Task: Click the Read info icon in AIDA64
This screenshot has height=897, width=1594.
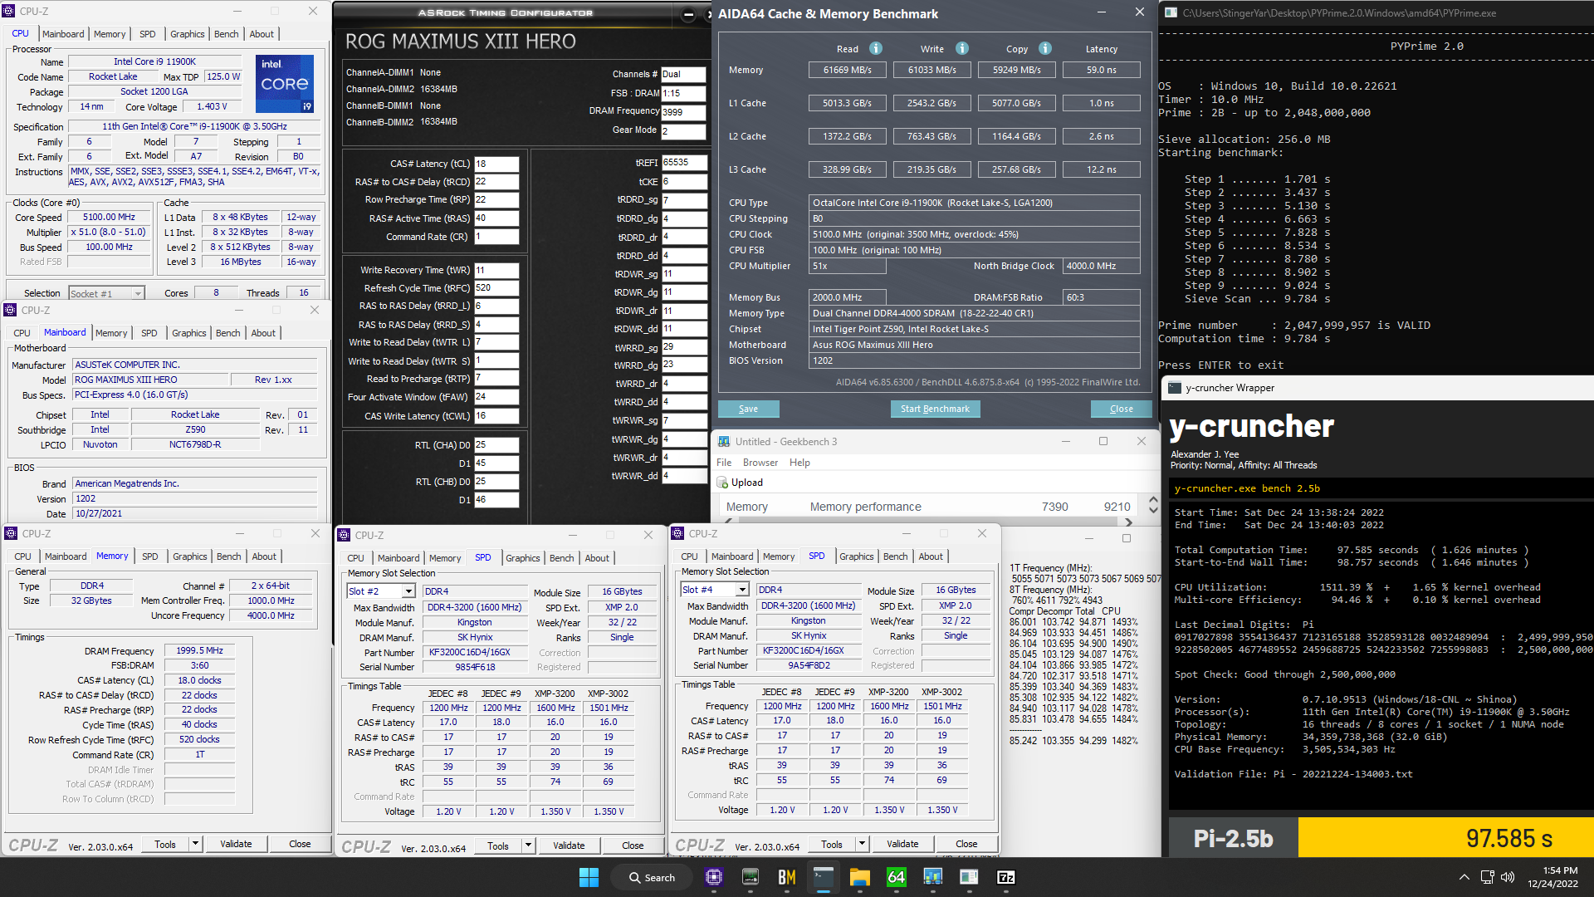Action: tap(875, 49)
